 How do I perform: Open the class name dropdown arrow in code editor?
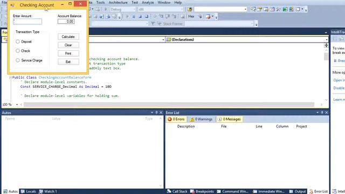[x=163, y=39]
